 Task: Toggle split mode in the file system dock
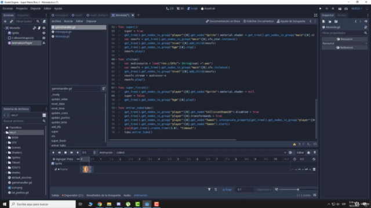[x=44, y=115]
